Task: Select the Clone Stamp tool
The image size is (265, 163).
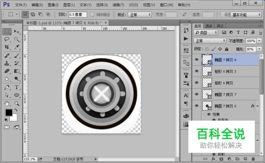Action: pyautogui.click(x=7, y=63)
